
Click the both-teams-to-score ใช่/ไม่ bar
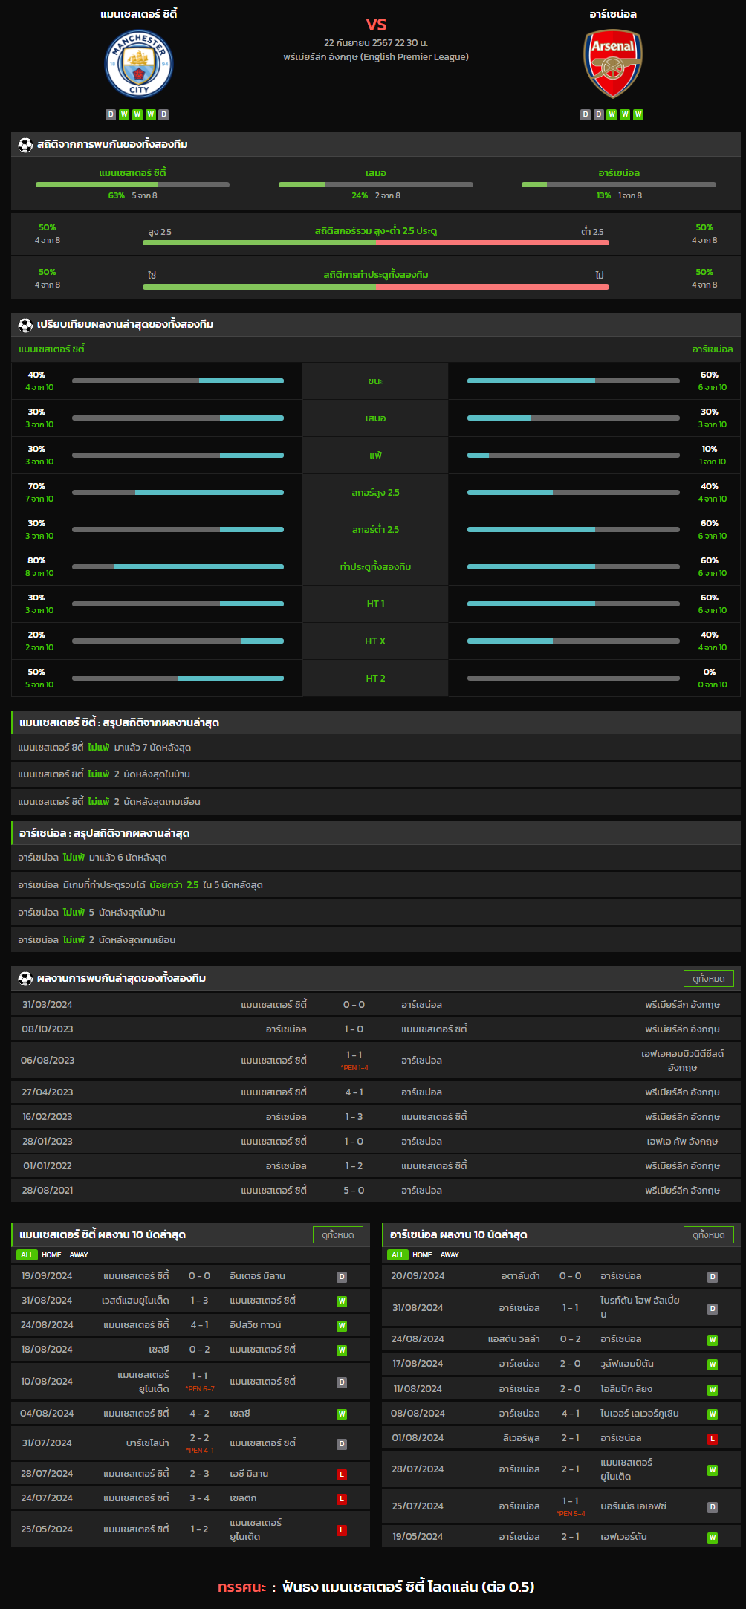pos(376,287)
